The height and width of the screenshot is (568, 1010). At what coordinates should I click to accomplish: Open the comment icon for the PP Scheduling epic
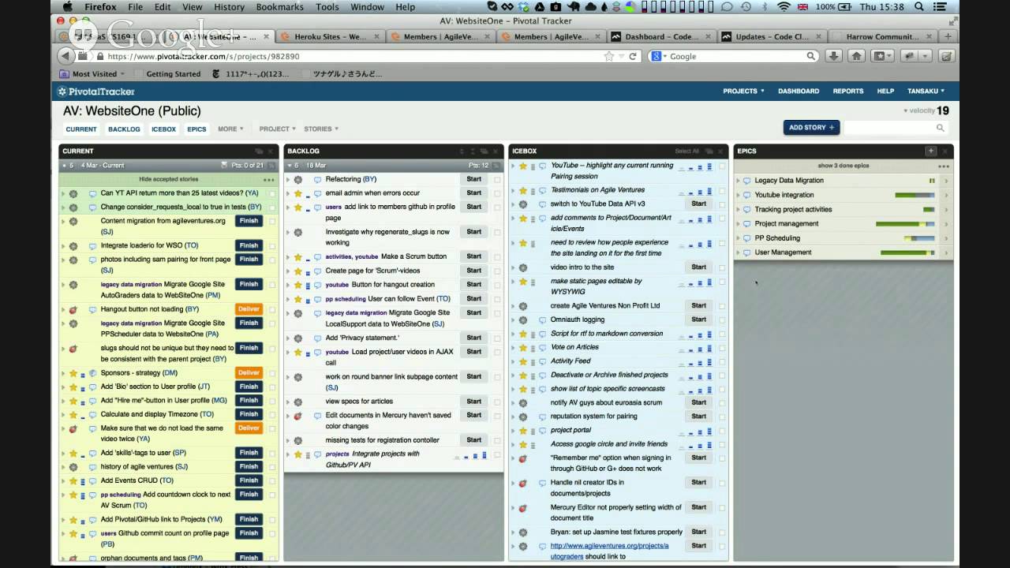pos(747,238)
